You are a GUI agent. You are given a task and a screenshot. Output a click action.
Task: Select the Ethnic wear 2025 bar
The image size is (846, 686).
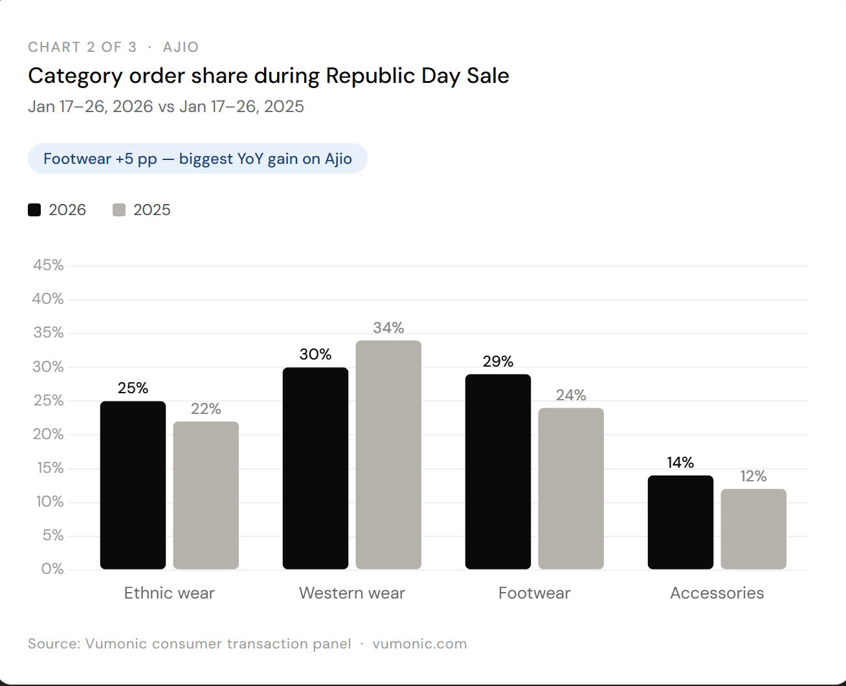(206, 496)
